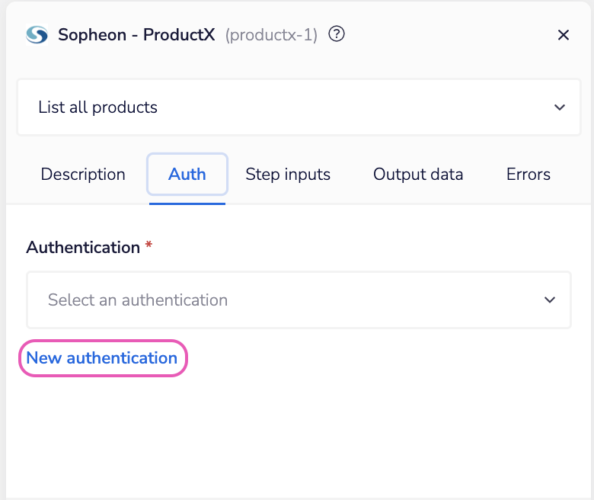
Task: Click the List all products label text
Action: point(98,107)
